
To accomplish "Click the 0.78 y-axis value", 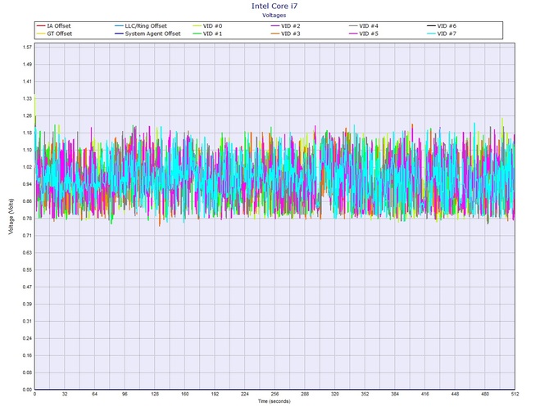I will pyautogui.click(x=27, y=219).
